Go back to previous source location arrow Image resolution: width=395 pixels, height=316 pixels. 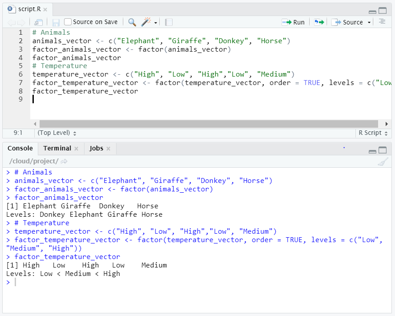11,22
